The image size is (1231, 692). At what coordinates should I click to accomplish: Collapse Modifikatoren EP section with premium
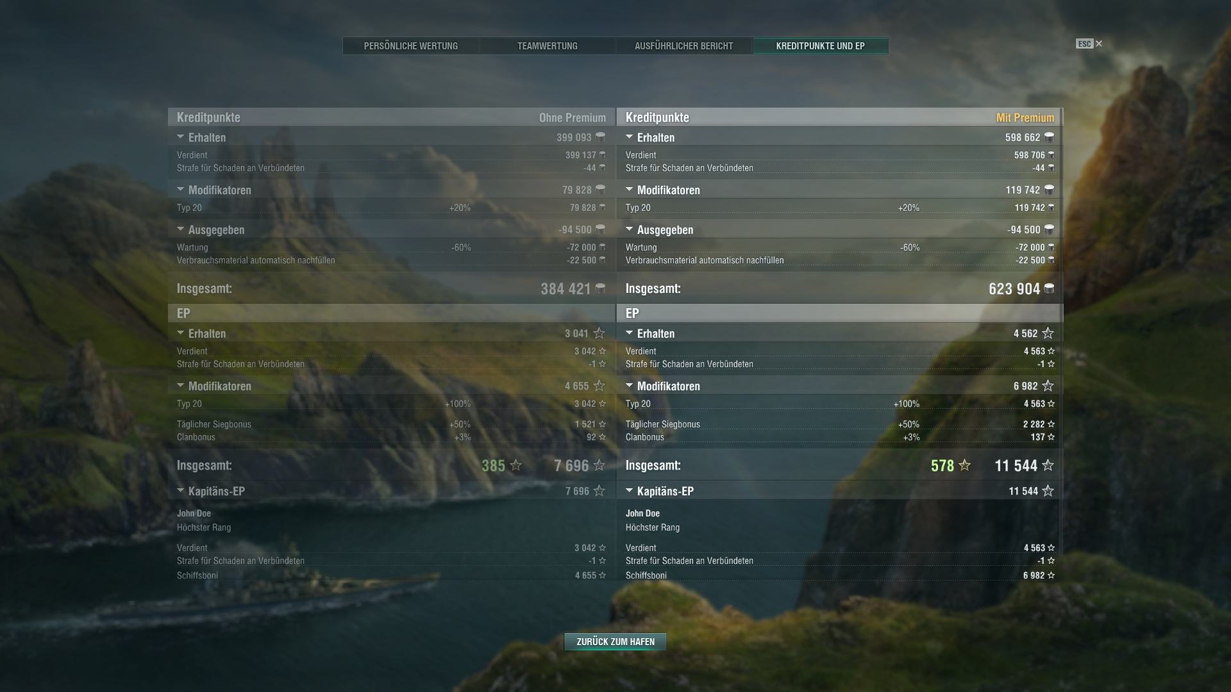tap(629, 386)
